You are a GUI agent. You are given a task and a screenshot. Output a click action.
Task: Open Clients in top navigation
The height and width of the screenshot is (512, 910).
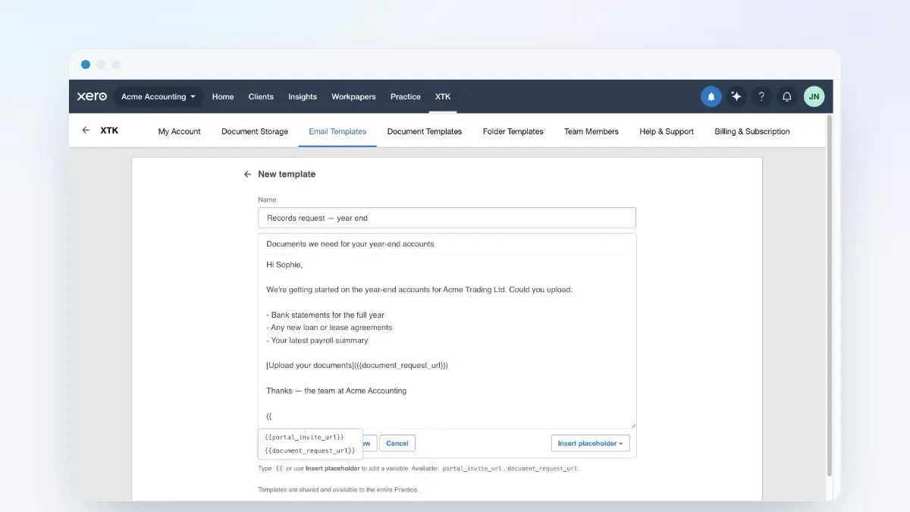261,96
